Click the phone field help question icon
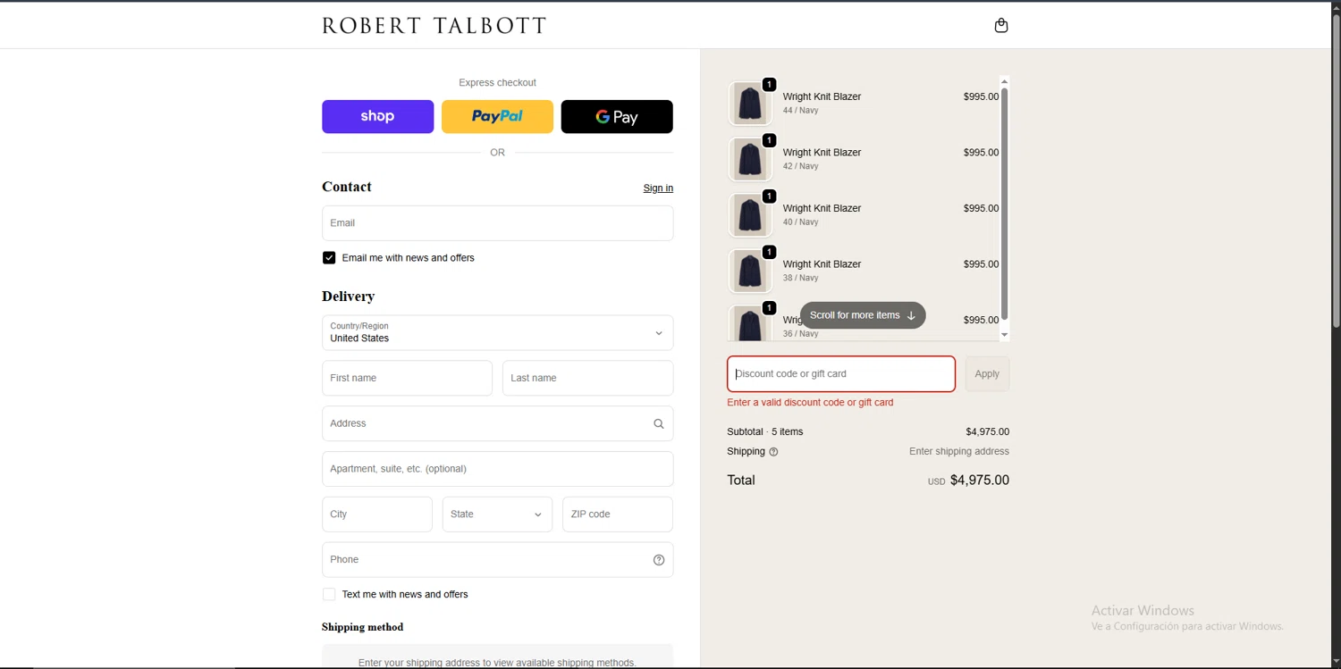 point(659,560)
